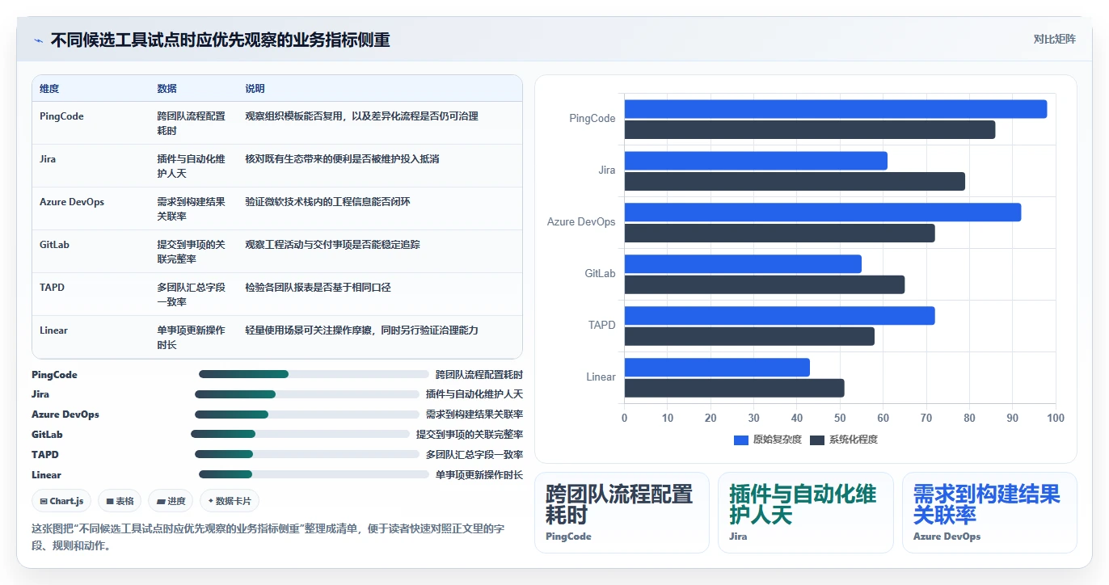Click table cell 插件与自动化维护人天
This screenshot has height=585, width=1109.
(x=192, y=166)
